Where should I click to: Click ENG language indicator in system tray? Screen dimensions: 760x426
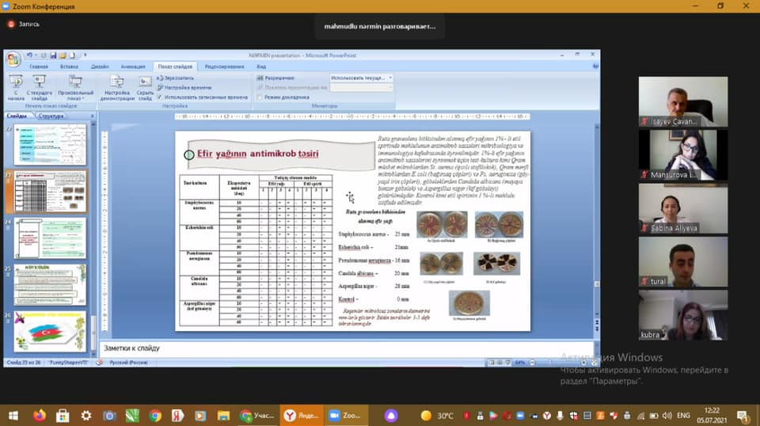click(x=683, y=416)
